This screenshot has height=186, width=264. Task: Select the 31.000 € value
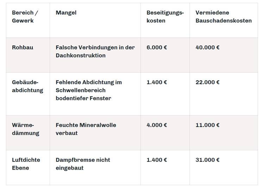click(x=207, y=160)
